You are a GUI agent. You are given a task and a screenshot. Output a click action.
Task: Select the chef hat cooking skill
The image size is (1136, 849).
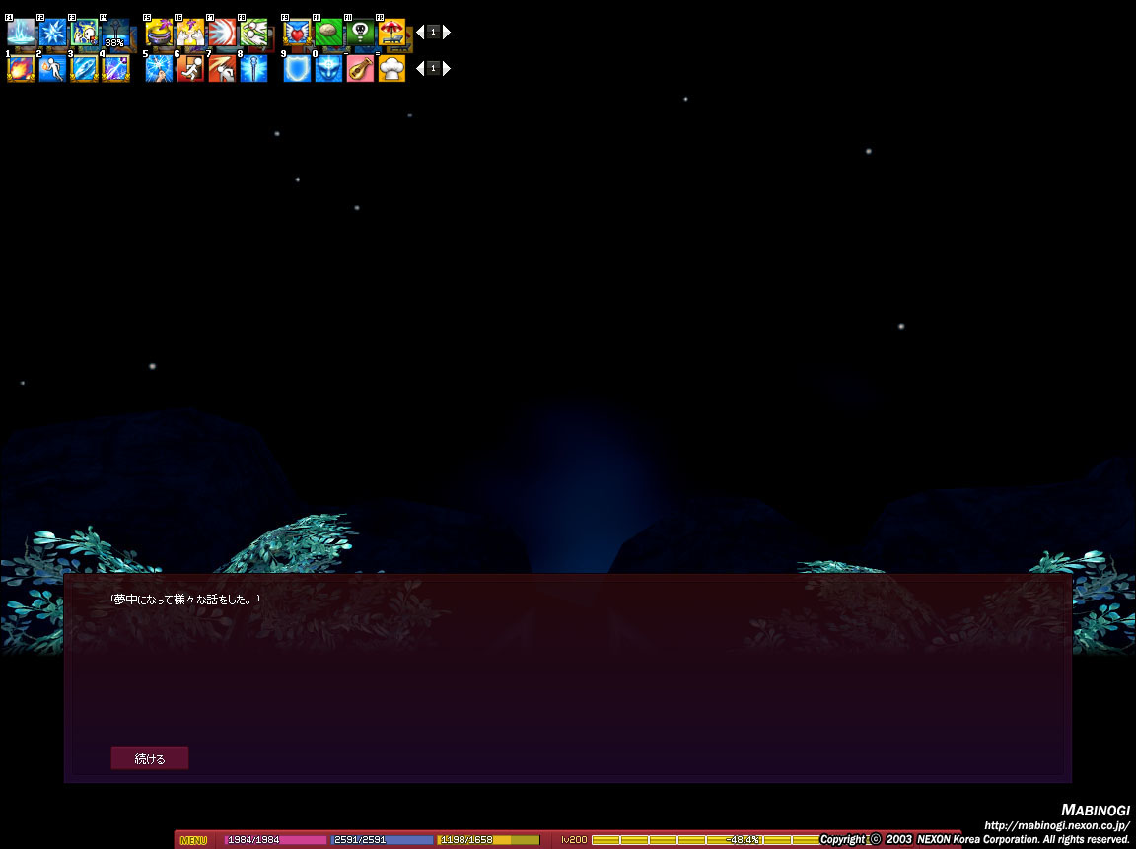pos(391,68)
